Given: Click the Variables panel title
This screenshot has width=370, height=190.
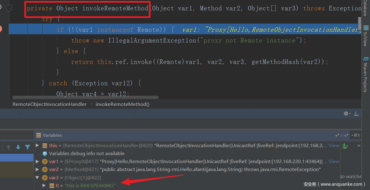Looking at the screenshot, I should pyautogui.click(x=52, y=135).
